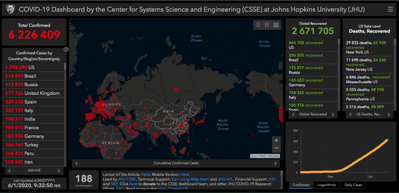Open the Esri Living Atlas team link
Screen dimensions: 399x193
pos(190,179)
